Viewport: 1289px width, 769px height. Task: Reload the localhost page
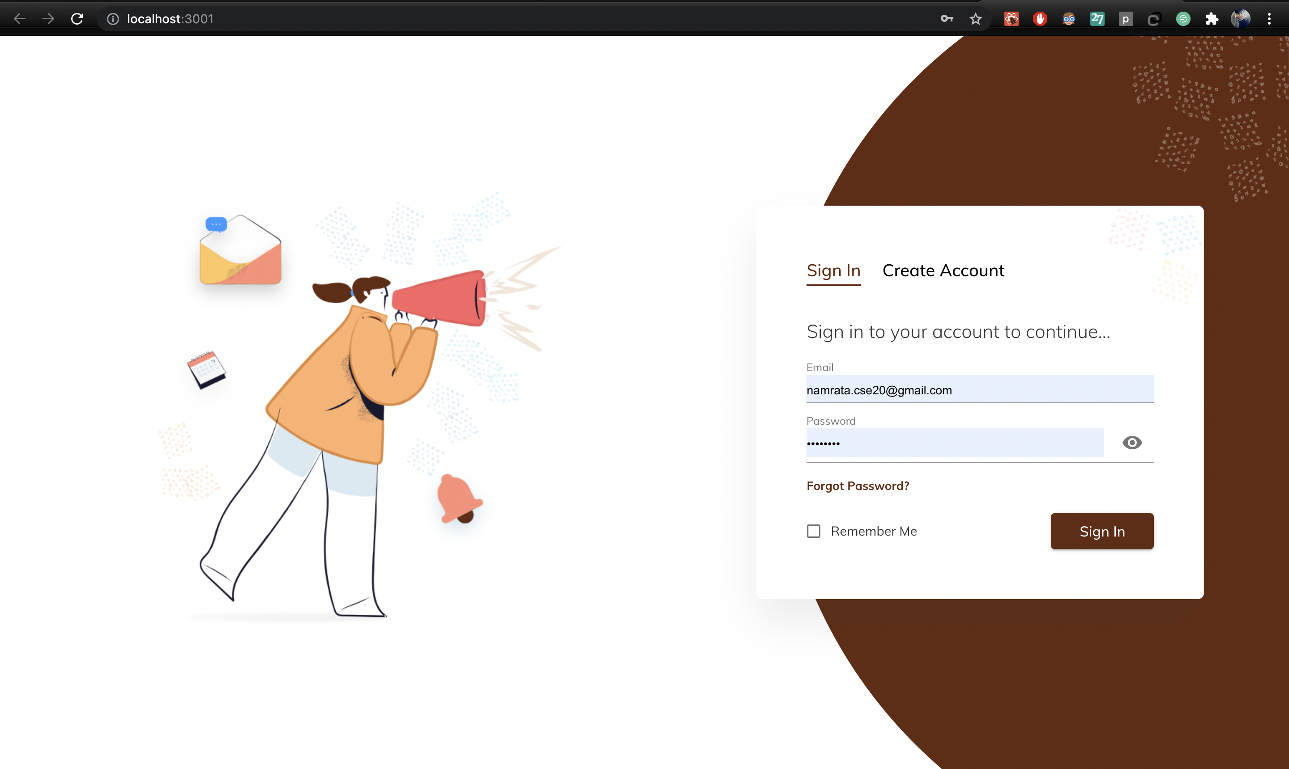(77, 19)
